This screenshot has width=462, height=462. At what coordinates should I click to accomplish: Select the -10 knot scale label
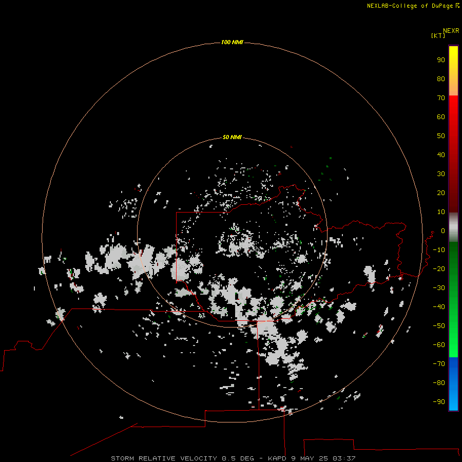click(x=439, y=250)
